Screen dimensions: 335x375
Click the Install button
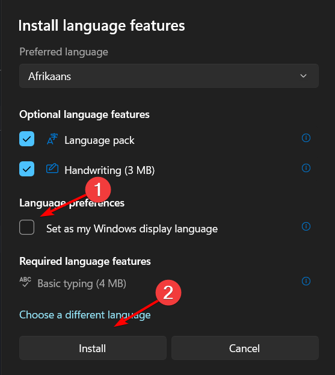[93, 348]
